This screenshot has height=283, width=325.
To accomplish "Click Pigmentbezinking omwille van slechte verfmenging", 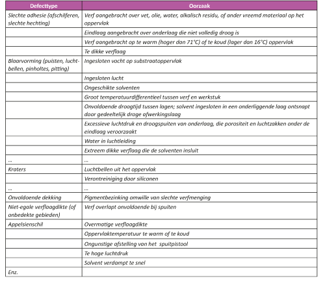I will coord(148,197).
